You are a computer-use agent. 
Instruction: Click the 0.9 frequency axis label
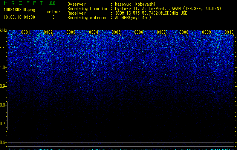(3, 86)
